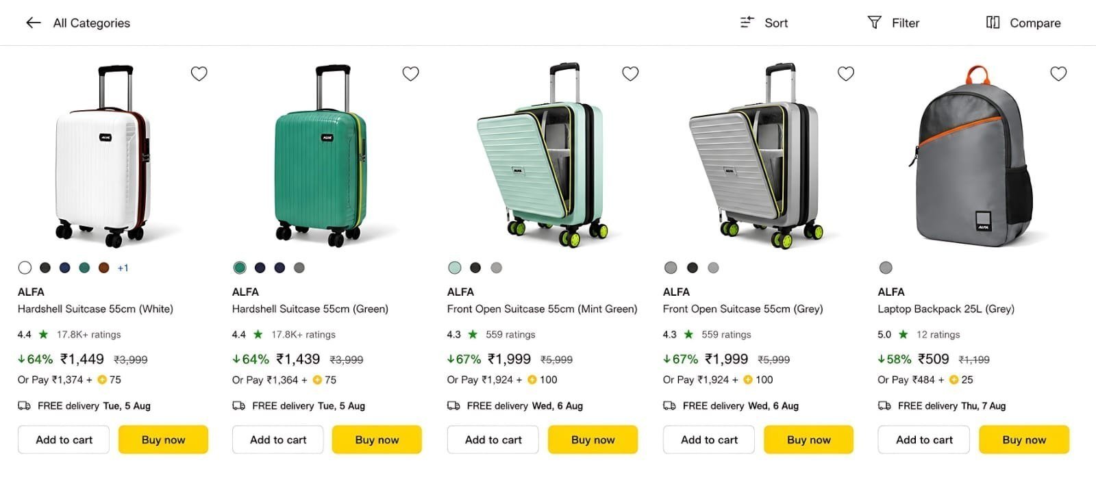
Task: Save the Laptop Backpack using its heart icon
Action: click(1058, 73)
